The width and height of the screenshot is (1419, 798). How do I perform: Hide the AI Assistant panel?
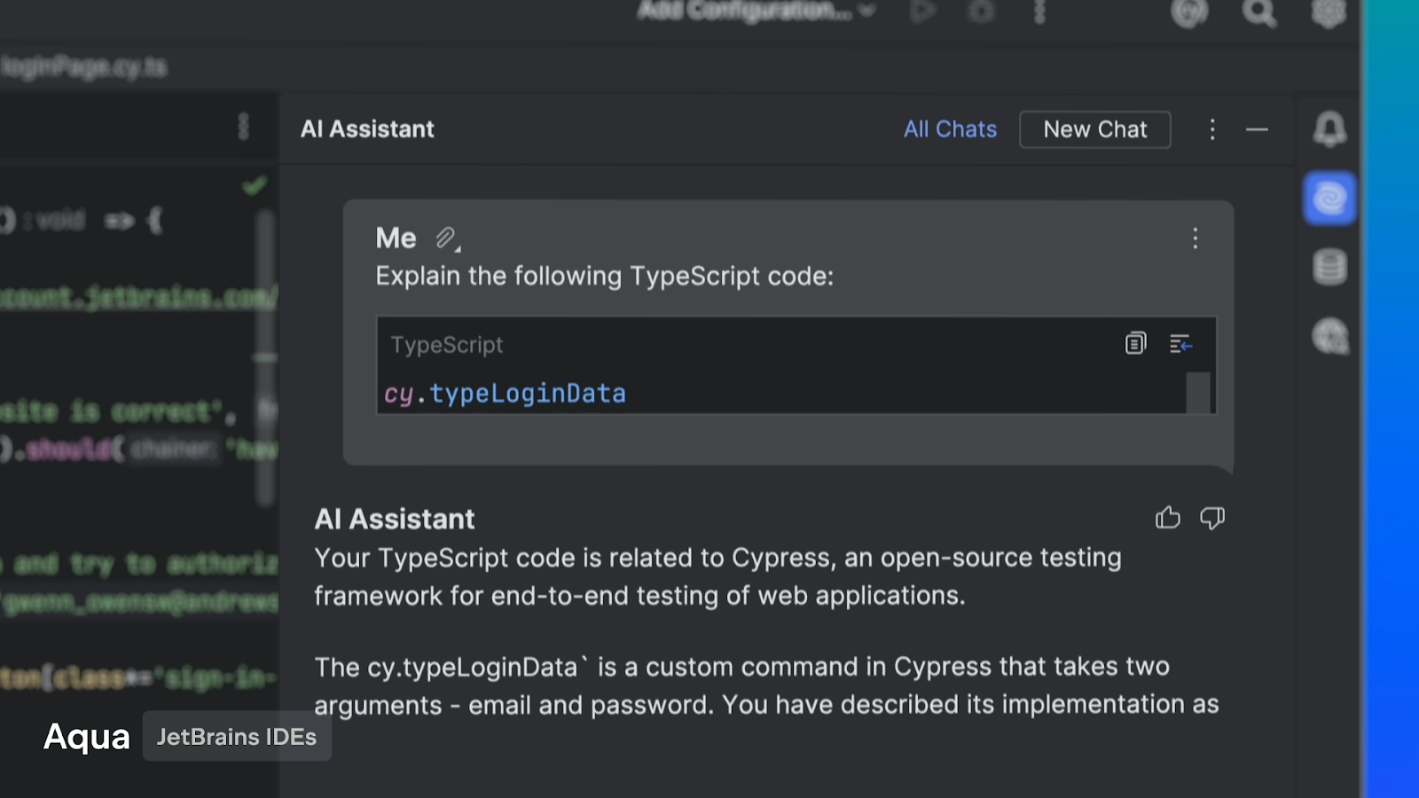1257,129
